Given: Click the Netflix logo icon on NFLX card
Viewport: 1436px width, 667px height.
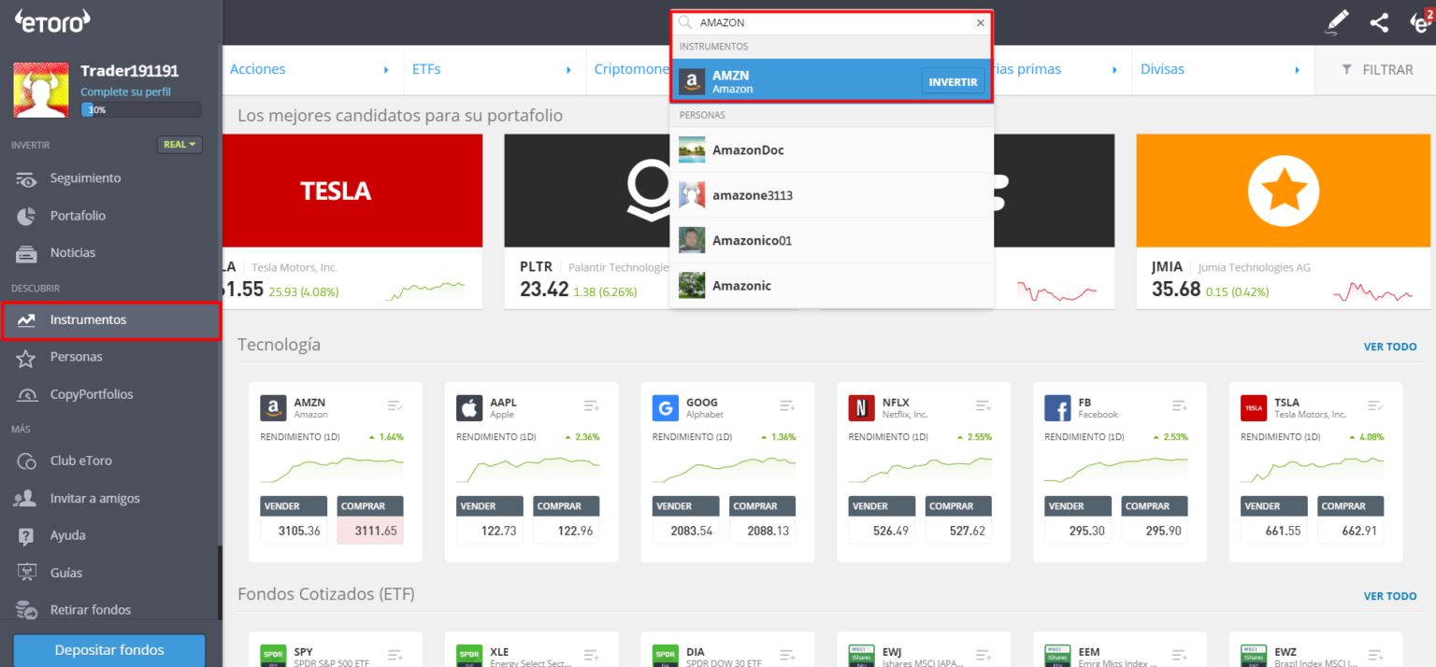Looking at the screenshot, I should coord(861,408).
